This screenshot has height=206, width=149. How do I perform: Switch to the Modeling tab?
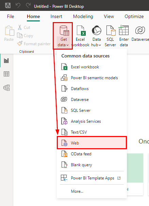pyautogui.click(x=83, y=17)
